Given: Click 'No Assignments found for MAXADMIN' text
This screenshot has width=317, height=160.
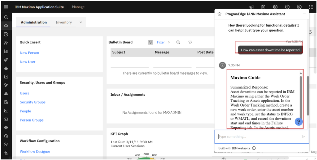Looking at the screenshot, I should 152,113.
